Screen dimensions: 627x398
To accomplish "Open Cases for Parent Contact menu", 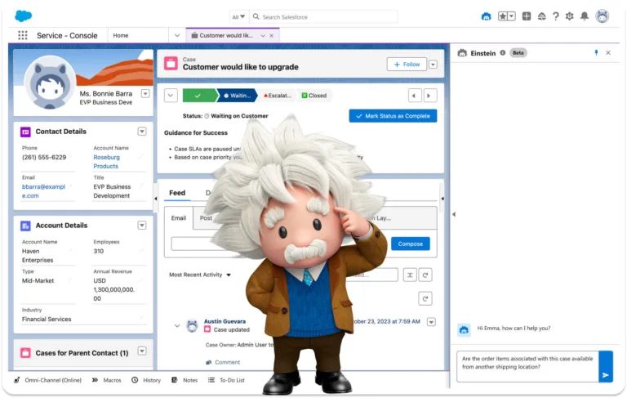I will click(x=142, y=351).
